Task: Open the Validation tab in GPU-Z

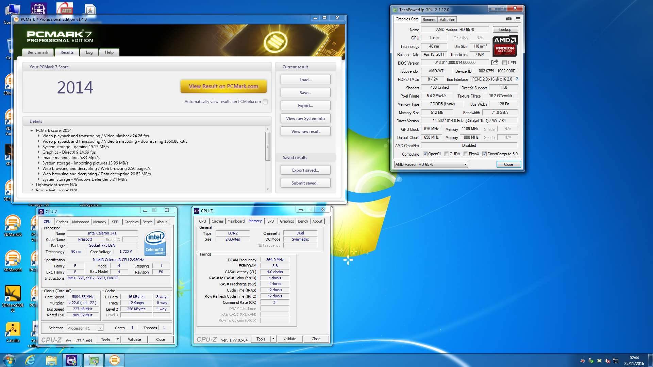Action: click(x=447, y=20)
